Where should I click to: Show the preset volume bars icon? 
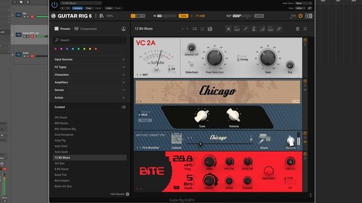(262, 29)
